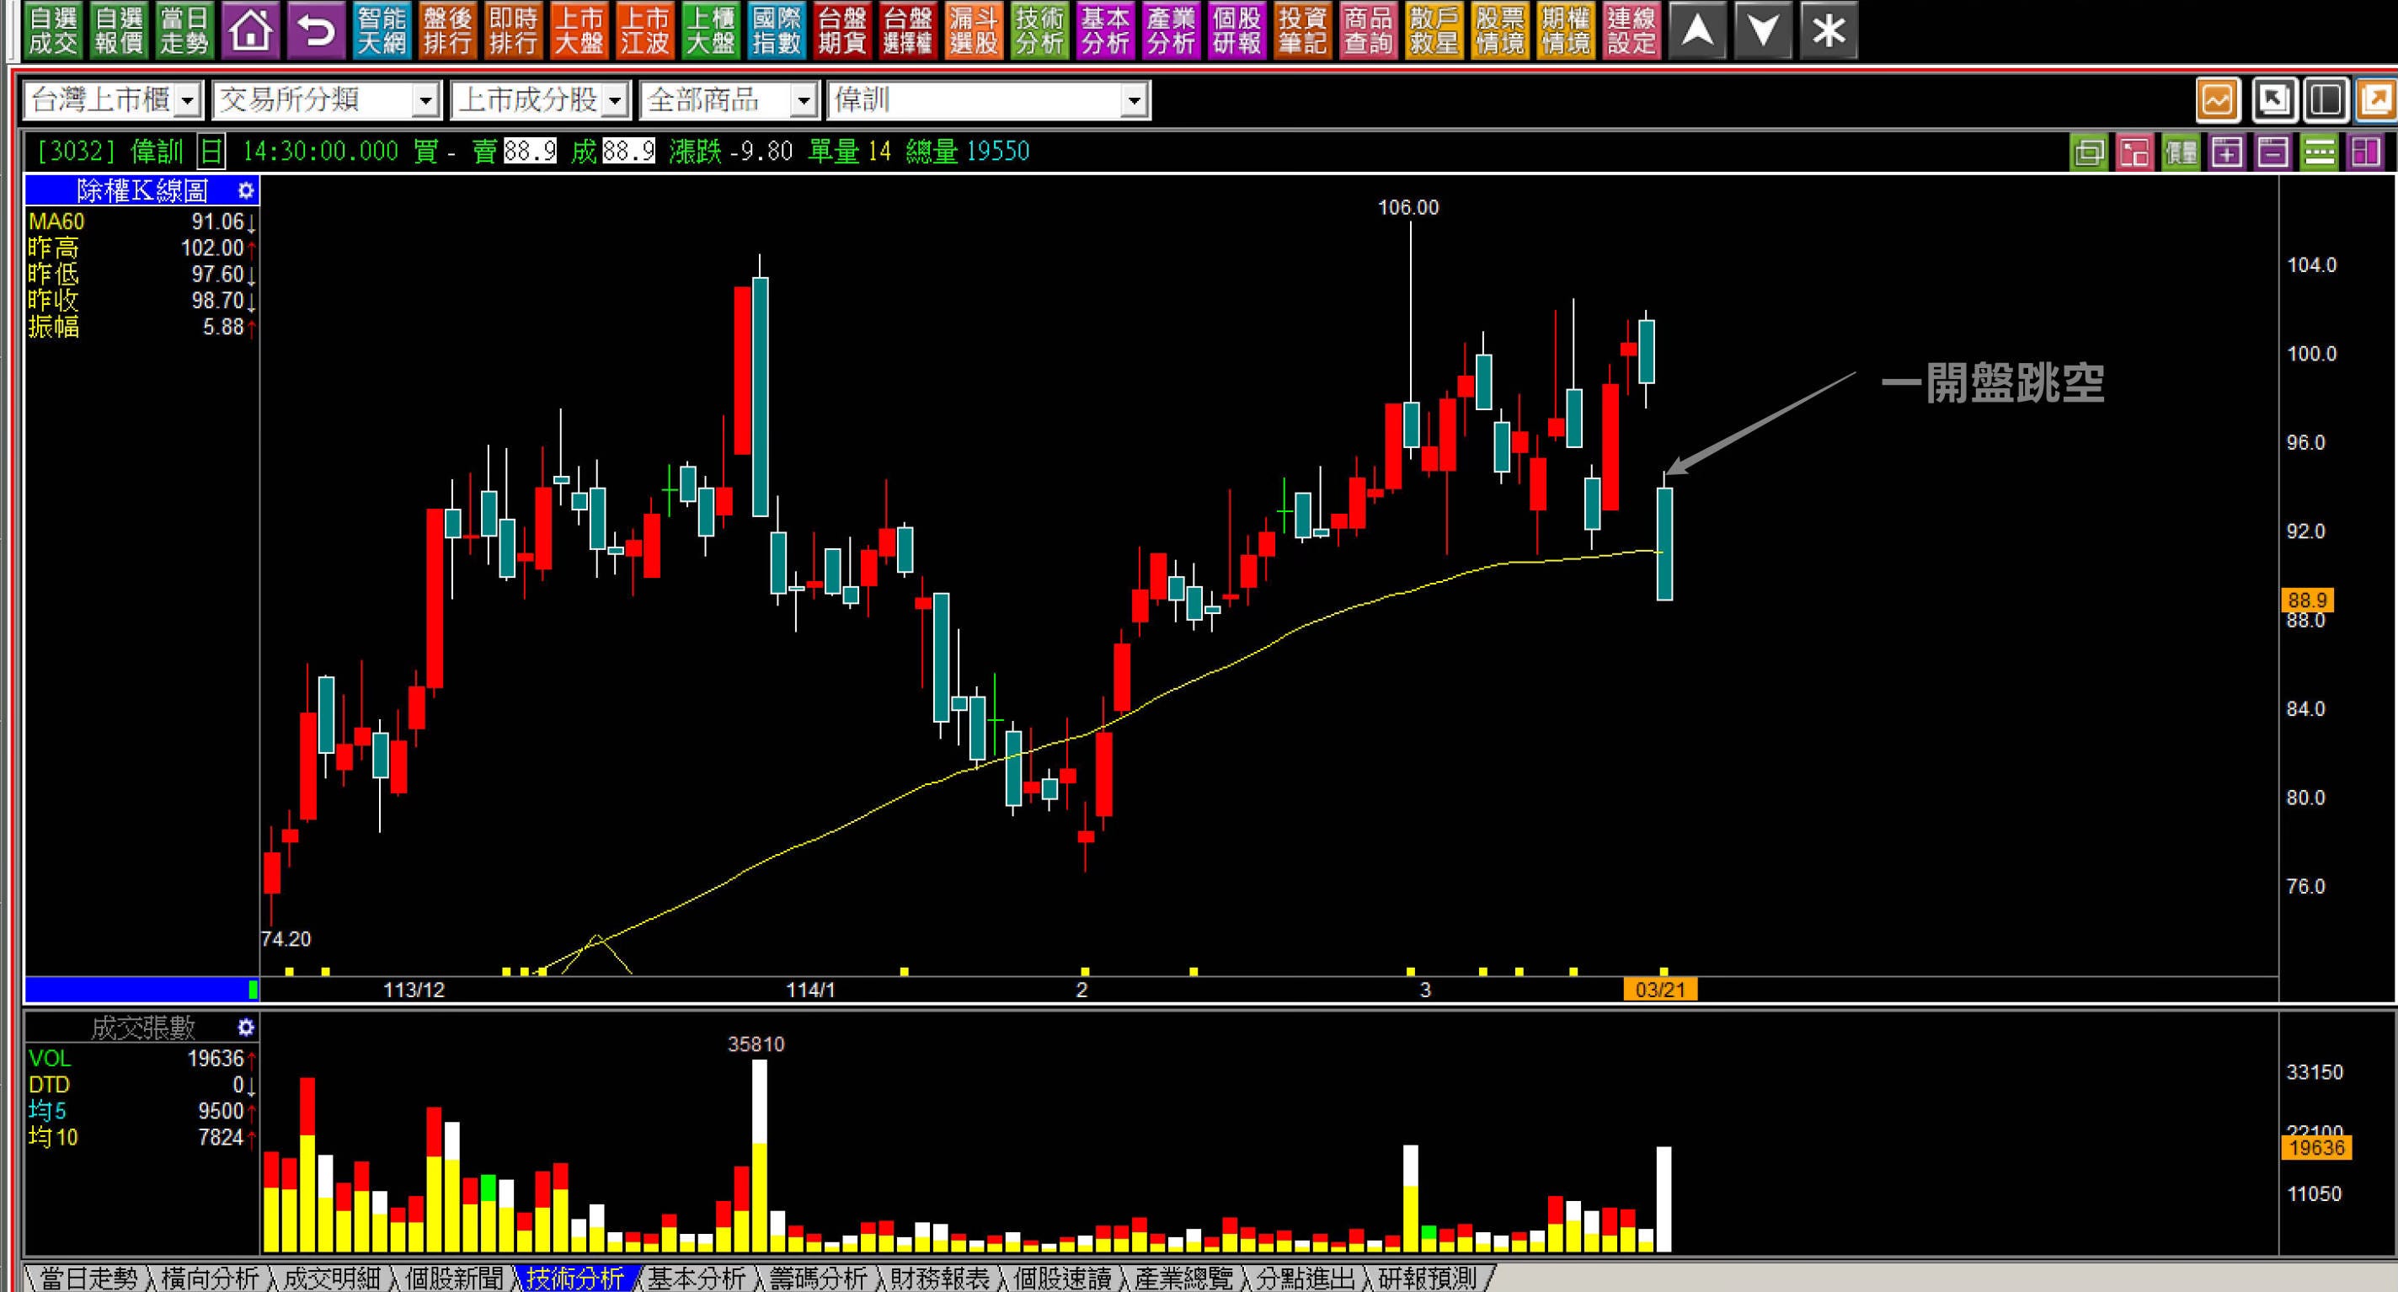Click the purple add-panel plus icon
The width and height of the screenshot is (2398, 1292).
coord(2227,152)
